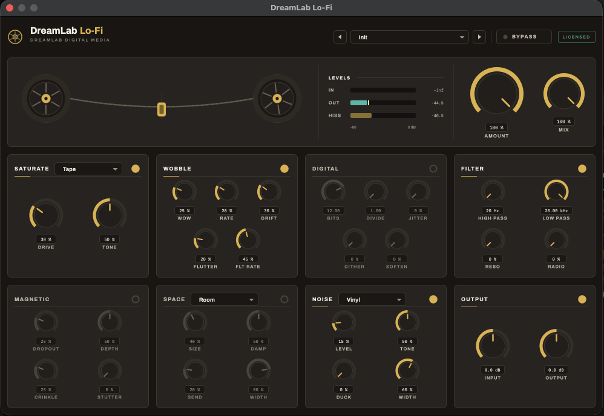
Task: Click the LOW PASS knob
Action: [x=556, y=192]
